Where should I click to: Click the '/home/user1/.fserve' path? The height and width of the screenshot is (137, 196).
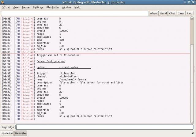73,80
